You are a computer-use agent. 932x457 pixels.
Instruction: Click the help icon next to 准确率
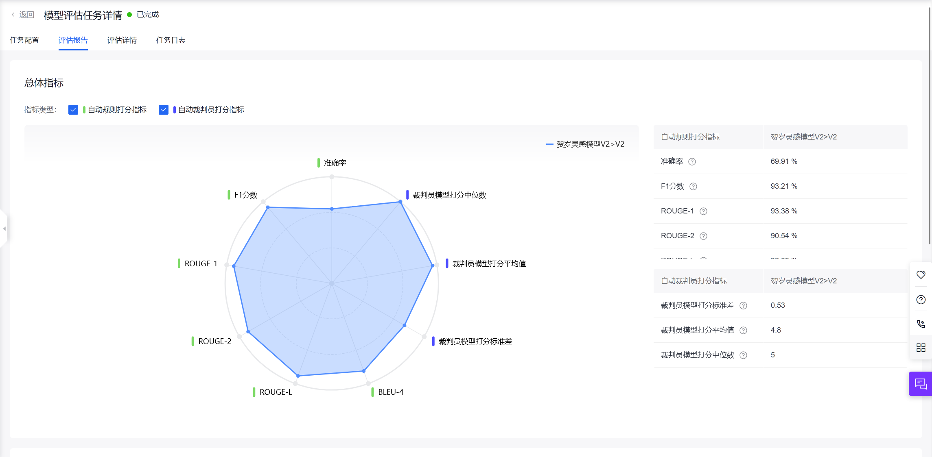(x=692, y=162)
